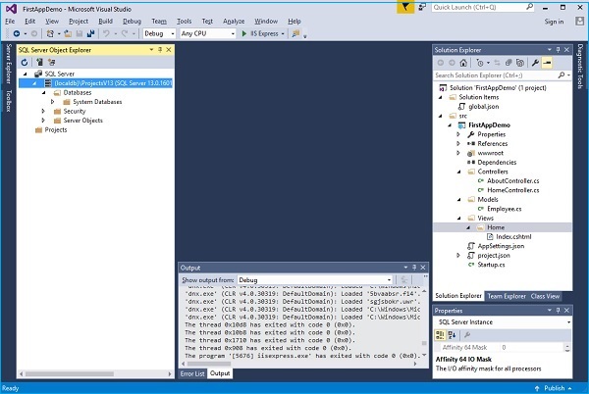Select Startup.cs in Solution Explorer
The height and width of the screenshot is (394, 589).
pyautogui.click(x=491, y=265)
